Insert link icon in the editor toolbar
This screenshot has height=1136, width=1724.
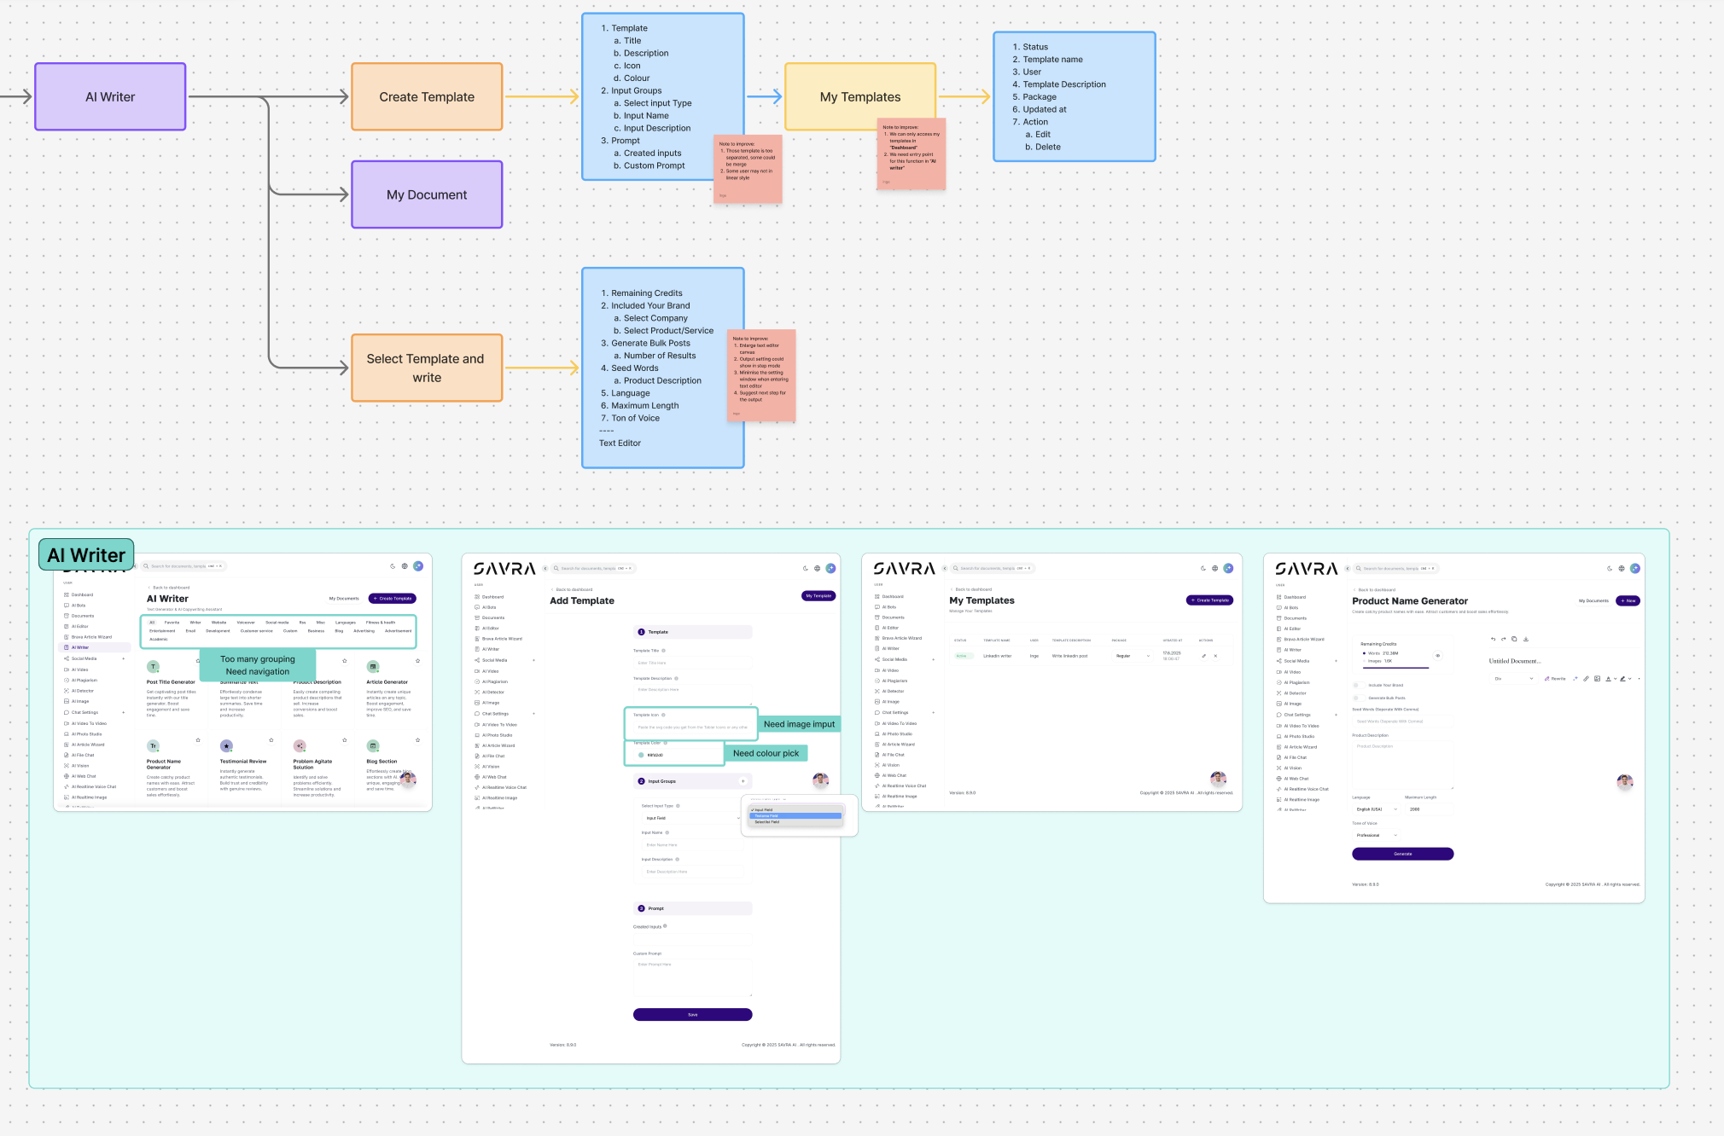pyautogui.click(x=1586, y=679)
